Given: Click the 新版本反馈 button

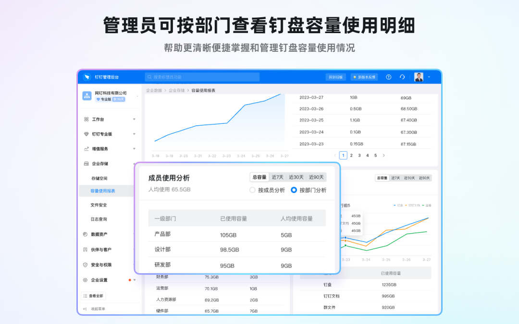Looking at the screenshot, I should coord(364,77).
